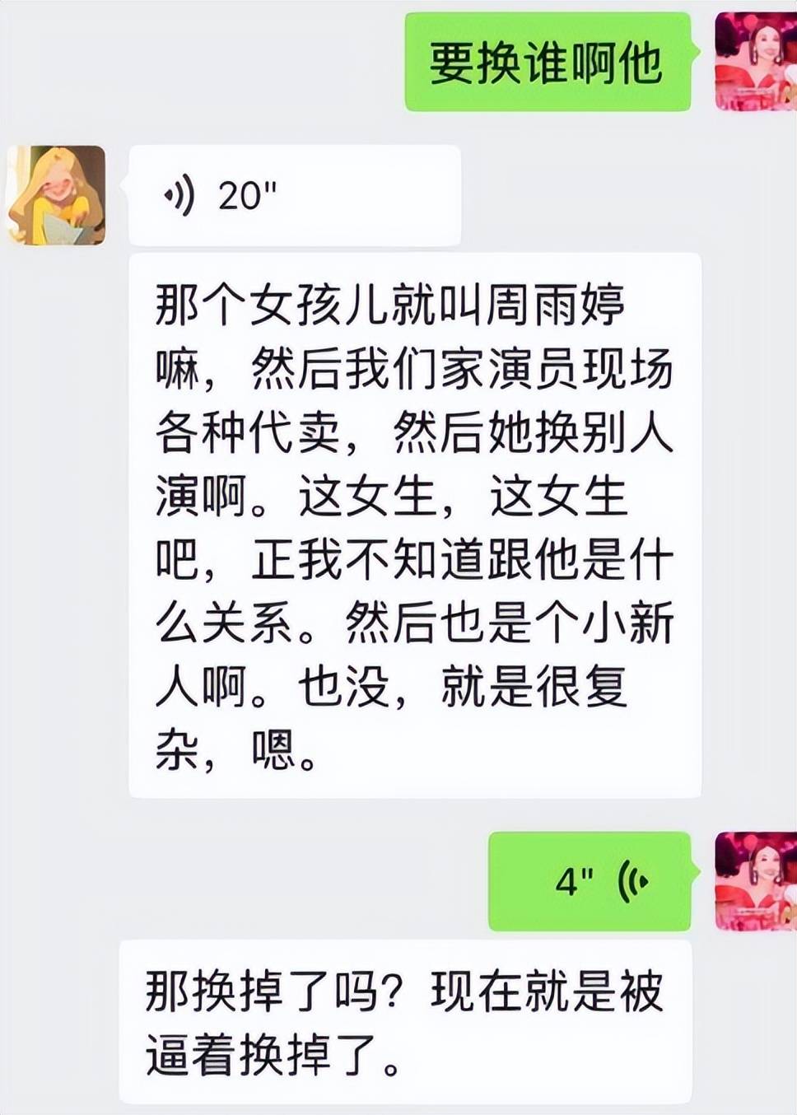Select the green message 要换谁啊他
Image resolution: width=797 pixels, height=1115 pixels.
pos(548,62)
